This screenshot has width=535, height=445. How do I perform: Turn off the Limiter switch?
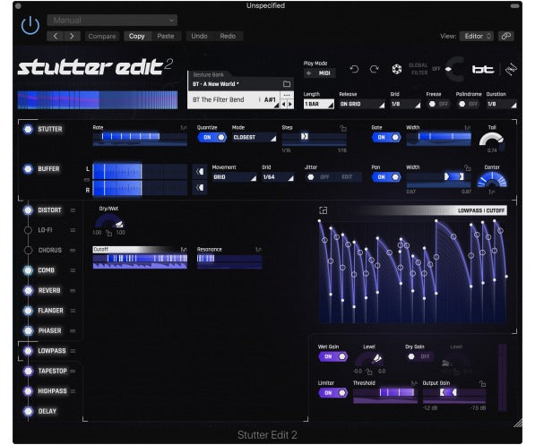coord(333,393)
